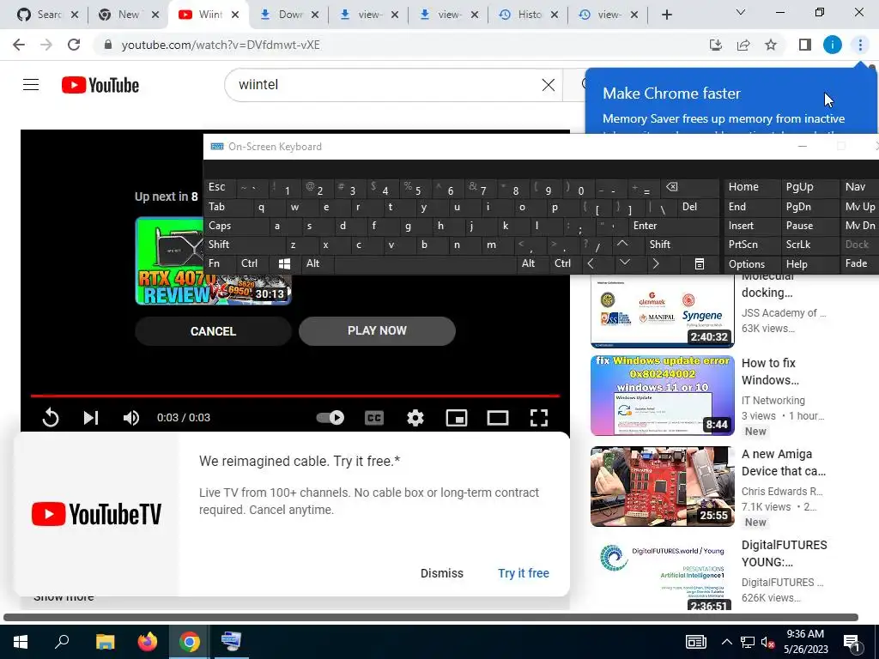The height and width of the screenshot is (659, 879).
Task: Toggle the autoplay switch in player
Action: pyautogui.click(x=330, y=418)
